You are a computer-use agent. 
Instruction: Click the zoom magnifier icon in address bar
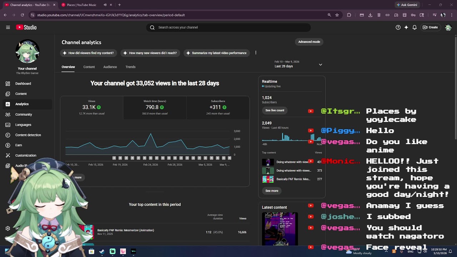329,15
